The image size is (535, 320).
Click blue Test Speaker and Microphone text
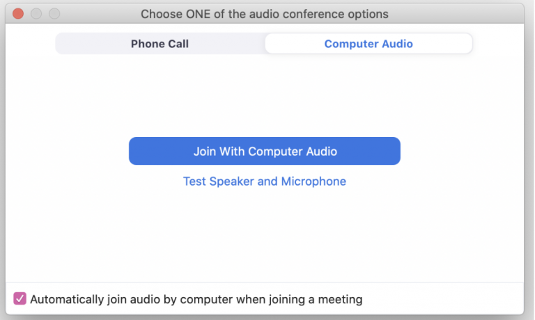pos(265,182)
